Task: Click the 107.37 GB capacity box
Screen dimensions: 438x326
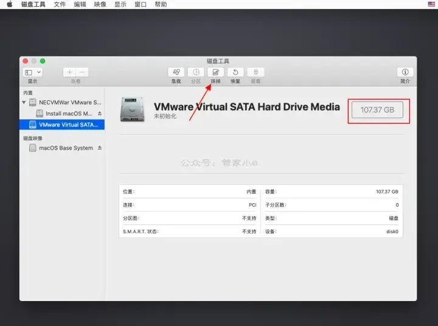Action: 377,110
